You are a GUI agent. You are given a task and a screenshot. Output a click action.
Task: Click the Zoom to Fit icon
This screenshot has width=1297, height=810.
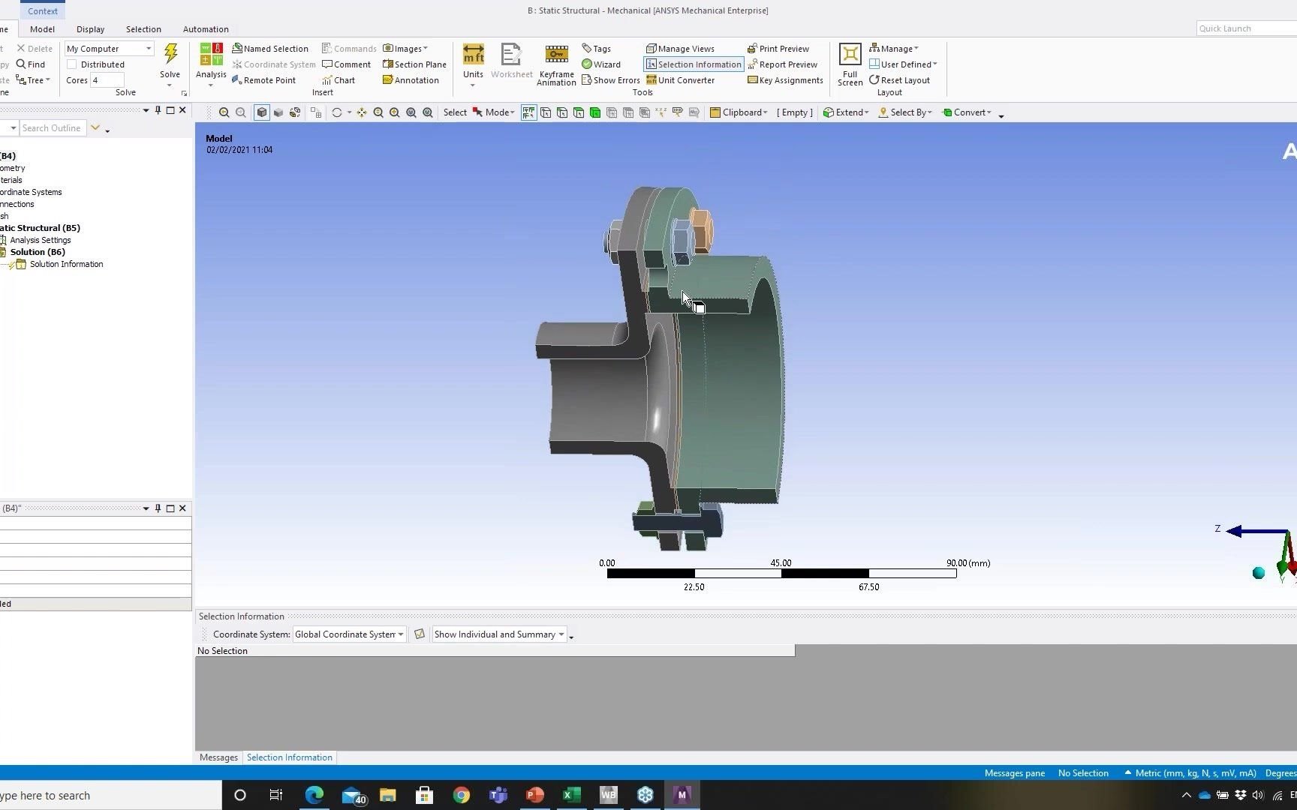click(411, 112)
